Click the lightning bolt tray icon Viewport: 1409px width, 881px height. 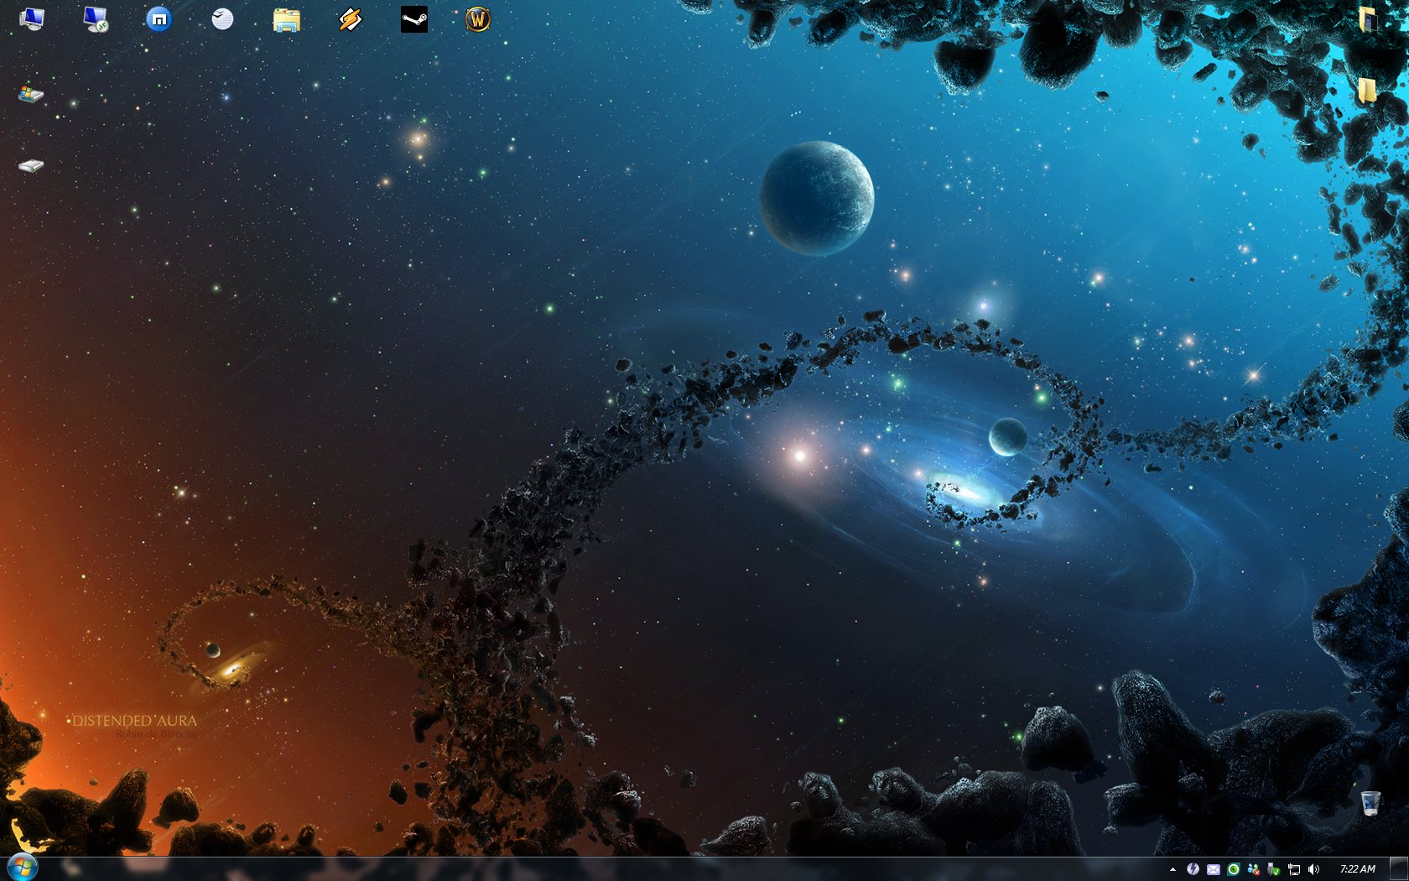[x=1193, y=869]
